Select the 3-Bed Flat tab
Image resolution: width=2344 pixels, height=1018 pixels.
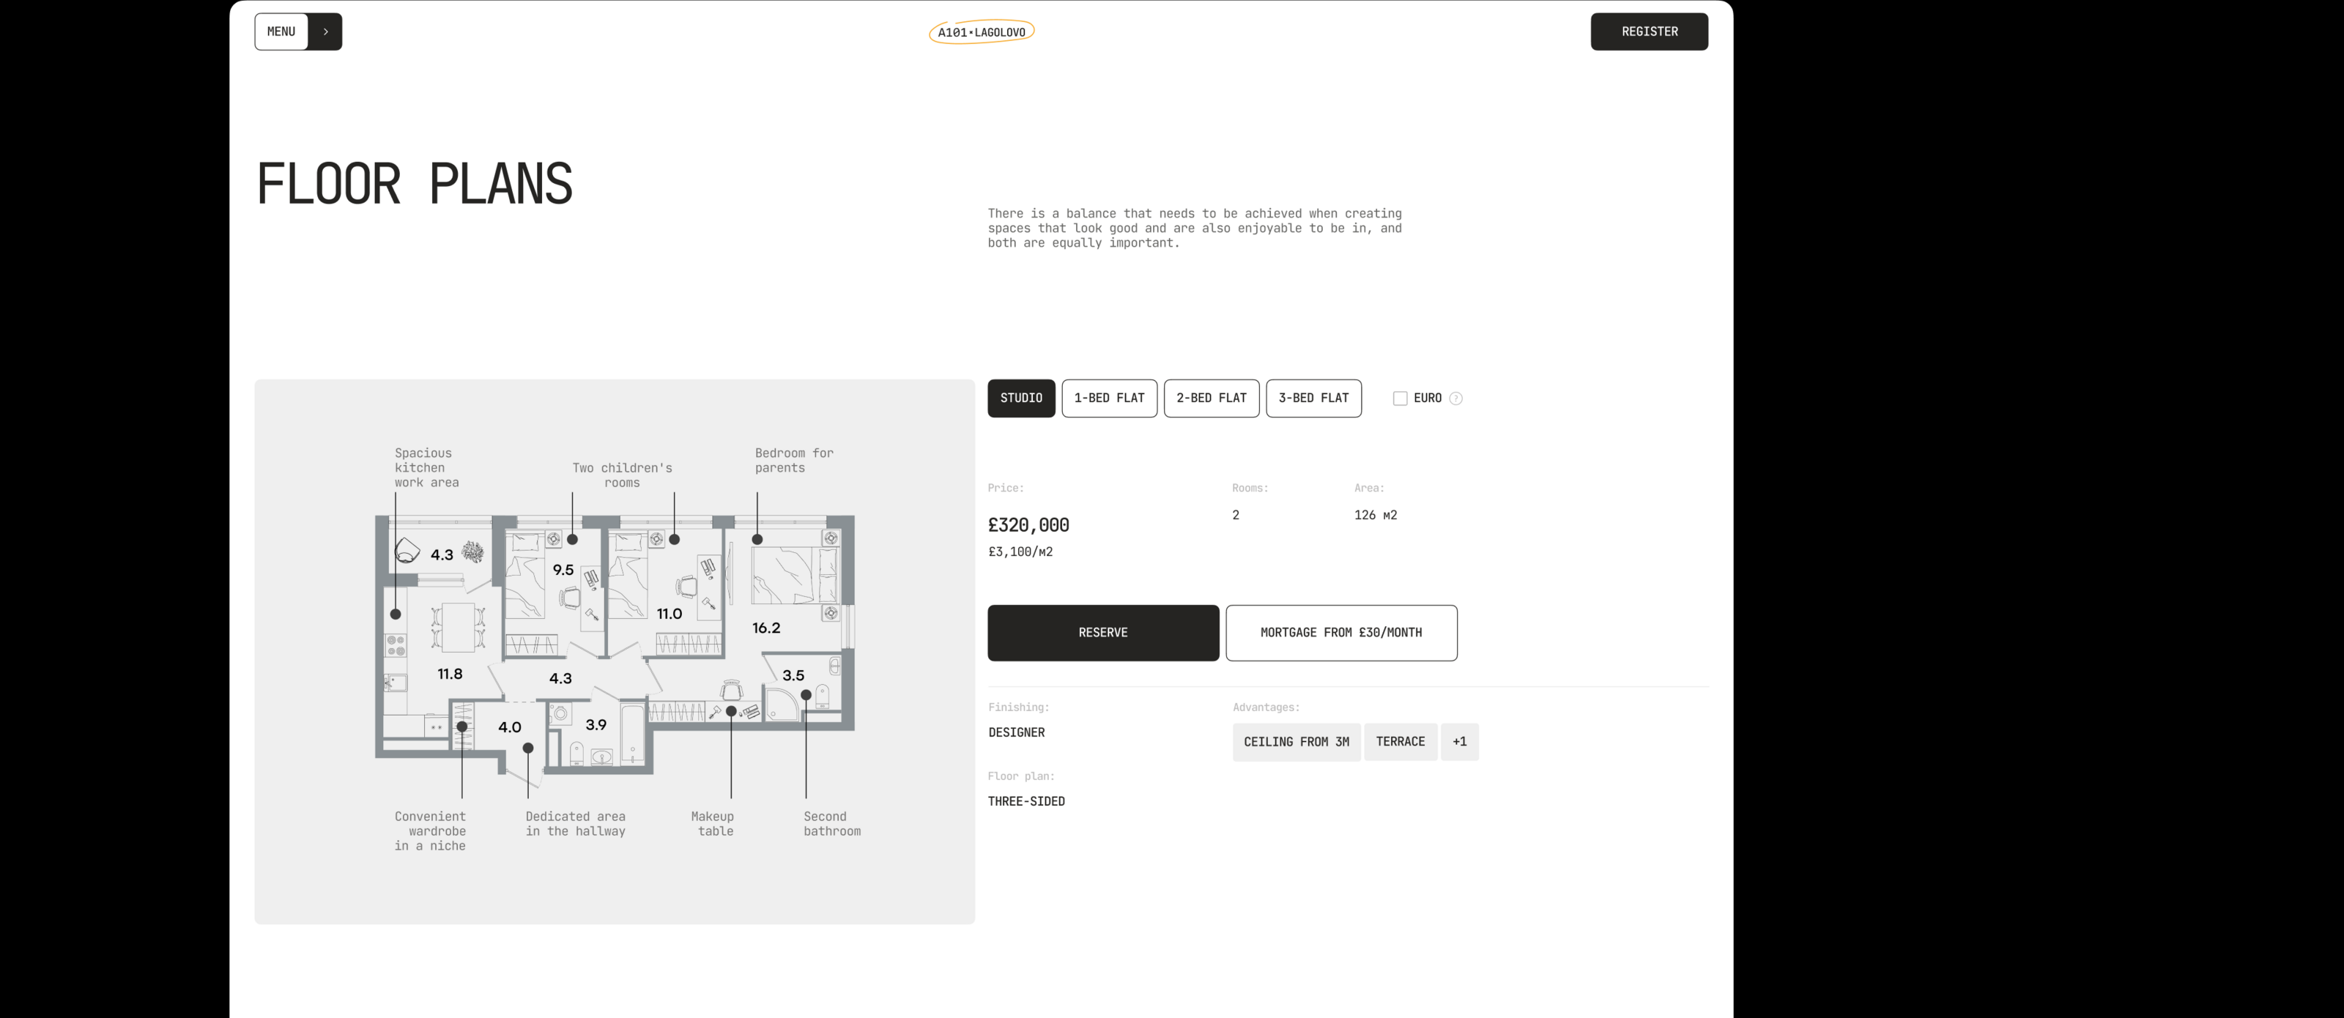pyautogui.click(x=1313, y=398)
